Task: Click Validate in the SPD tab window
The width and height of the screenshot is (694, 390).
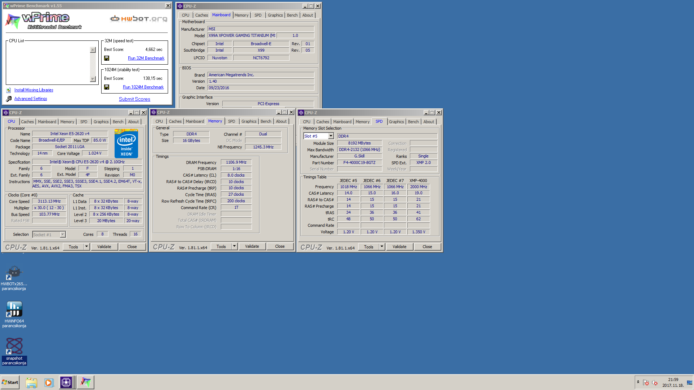Action: 399,247
